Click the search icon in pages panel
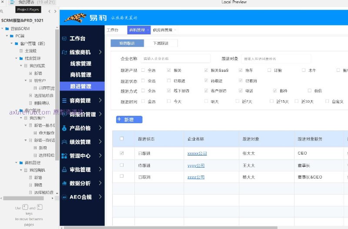 tap(2, 11)
